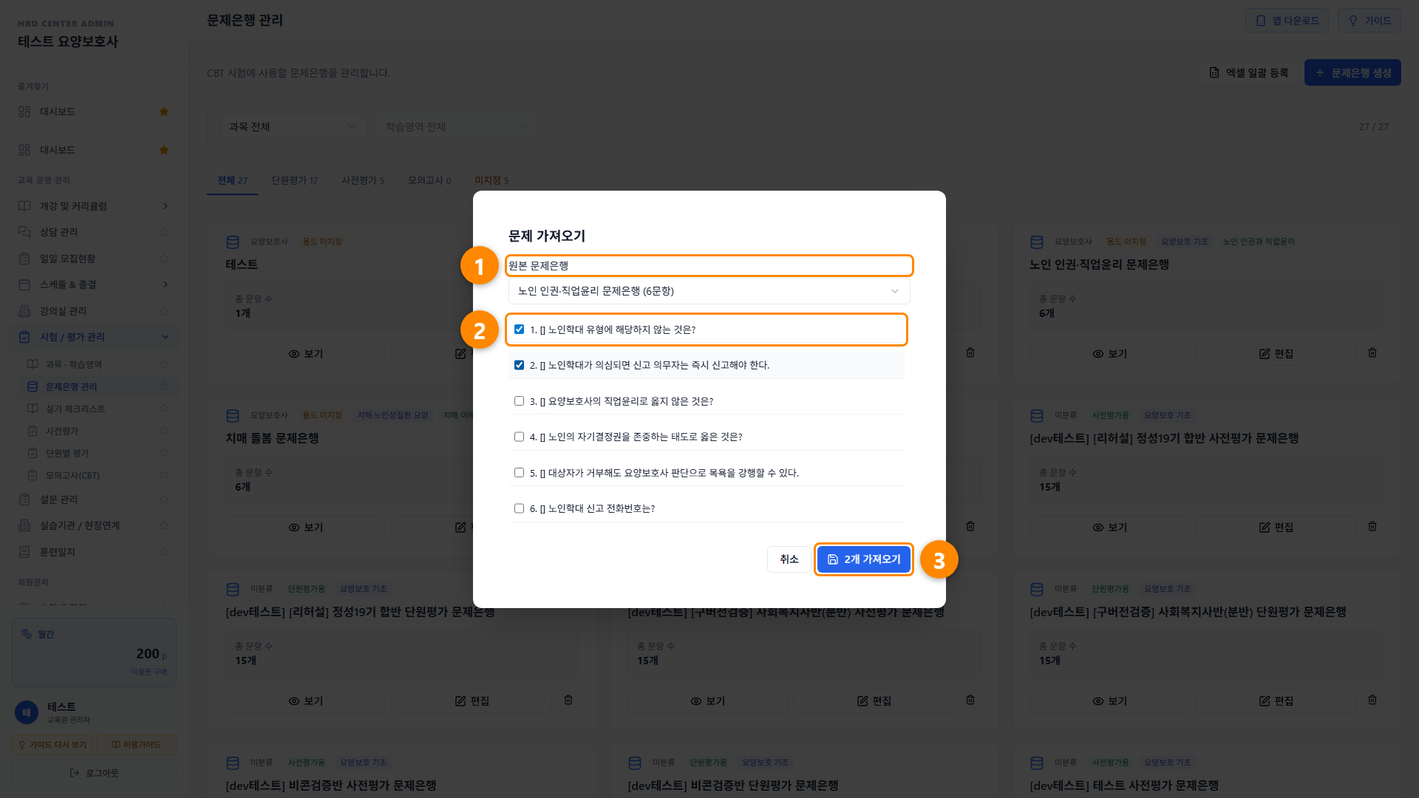The width and height of the screenshot is (1419, 798).
Task: Click 이용권 구매 link
Action: (x=149, y=672)
